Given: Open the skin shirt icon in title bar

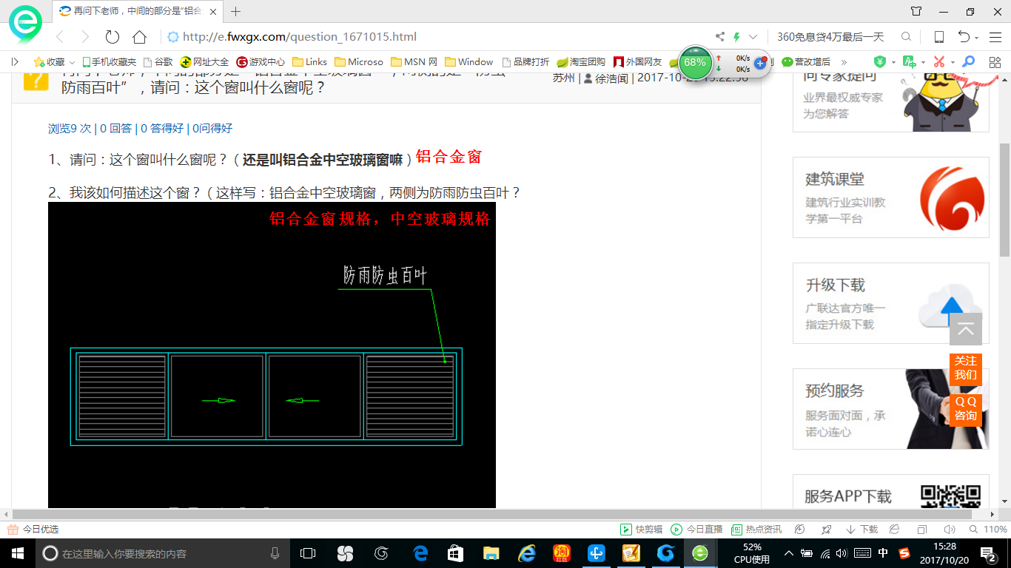Looking at the screenshot, I should pyautogui.click(x=916, y=11).
